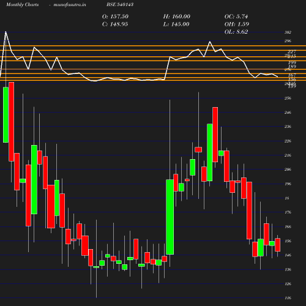This screenshot has width=306, height=306.
Task: Click the red candle topping near 246
Action: (215, 135)
